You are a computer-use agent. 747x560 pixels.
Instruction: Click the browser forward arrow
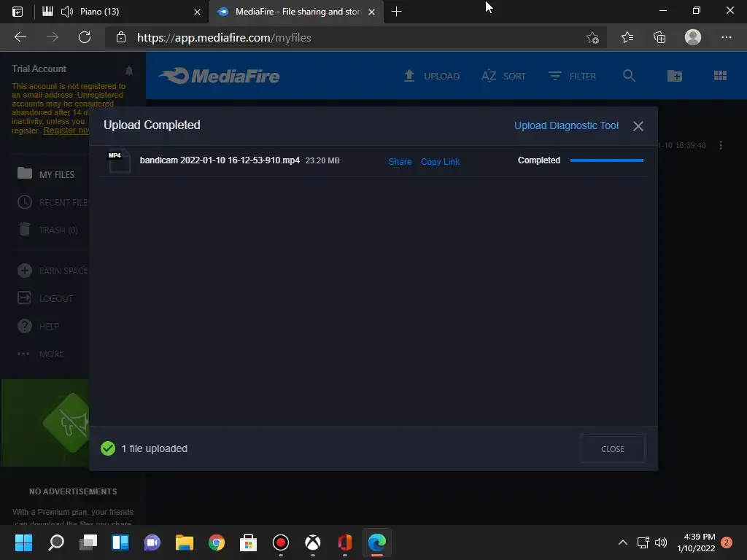coord(53,37)
